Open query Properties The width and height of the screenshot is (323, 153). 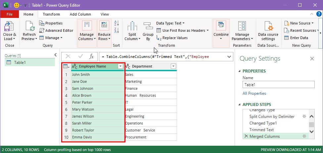tap(51, 23)
